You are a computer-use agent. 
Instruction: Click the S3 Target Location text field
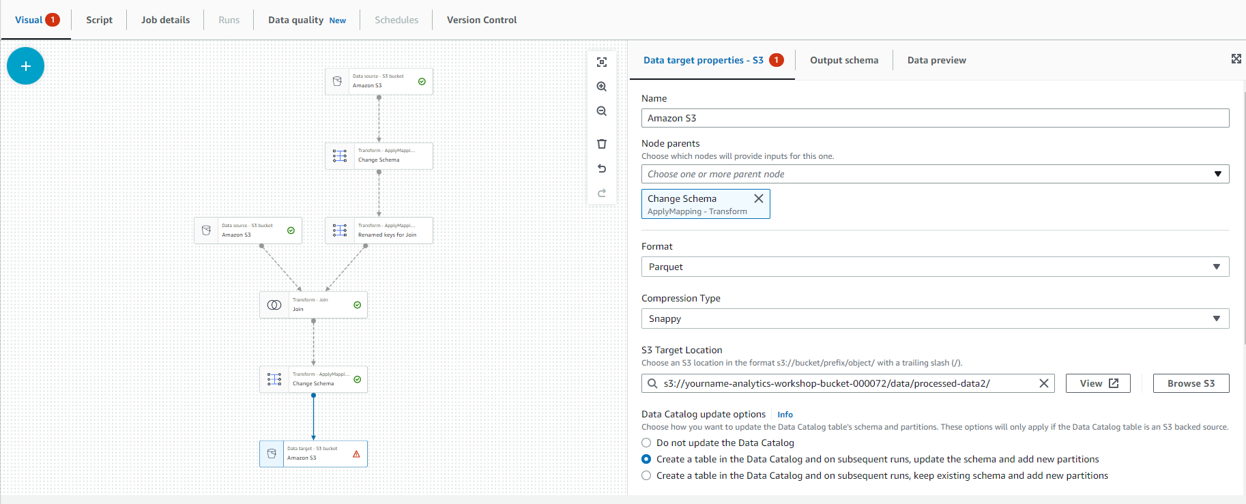847,383
